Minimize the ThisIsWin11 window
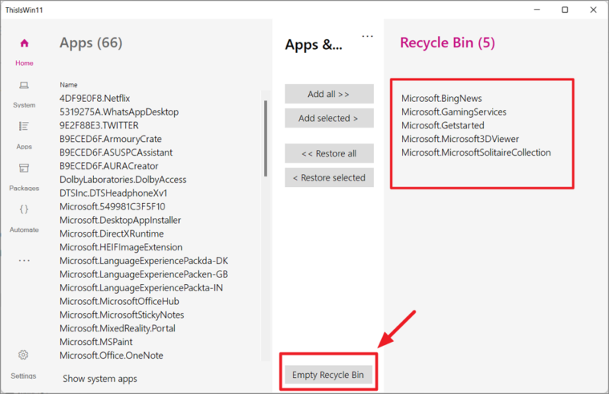This screenshot has width=609, height=394. click(537, 10)
